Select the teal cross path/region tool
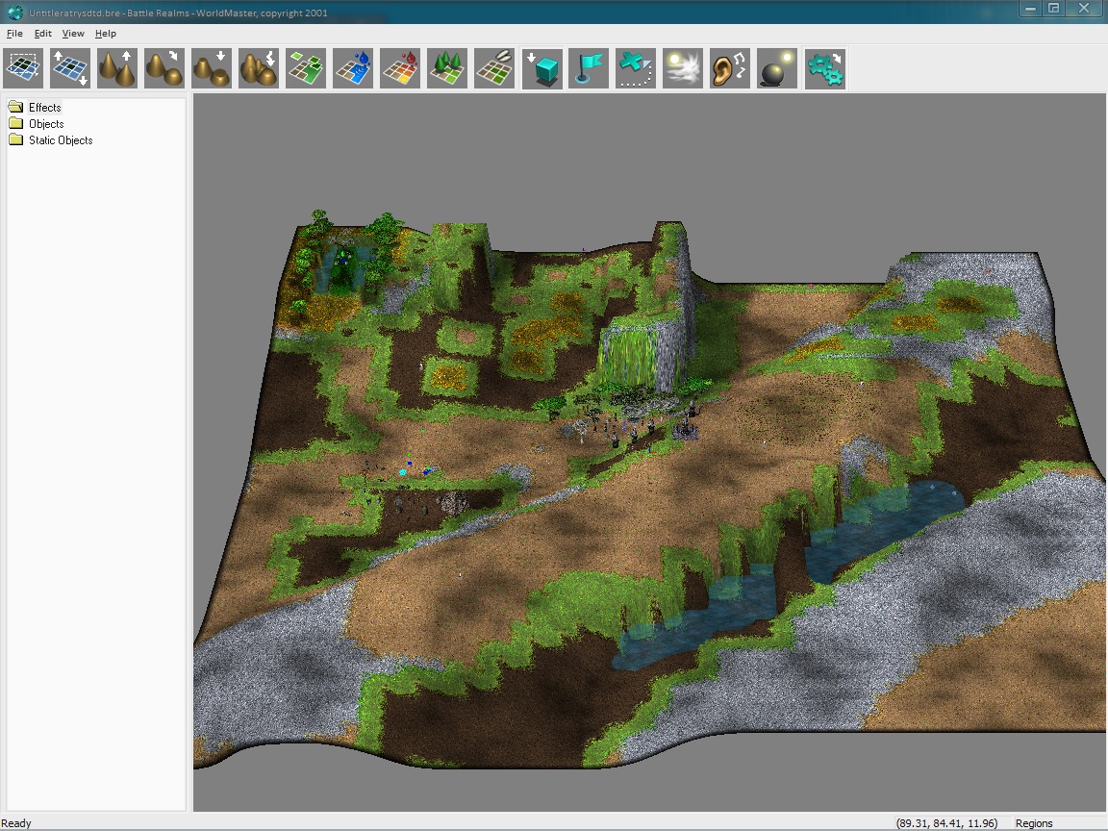This screenshot has height=831, width=1108. pyautogui.click(x=636, y=68)
